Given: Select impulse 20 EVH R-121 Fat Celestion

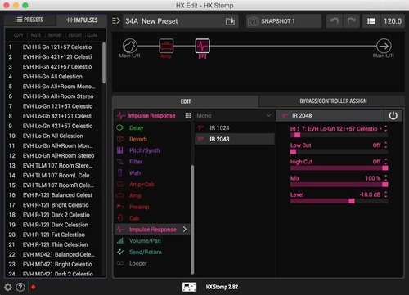Looking at the screenshot, I should [53, 235].
